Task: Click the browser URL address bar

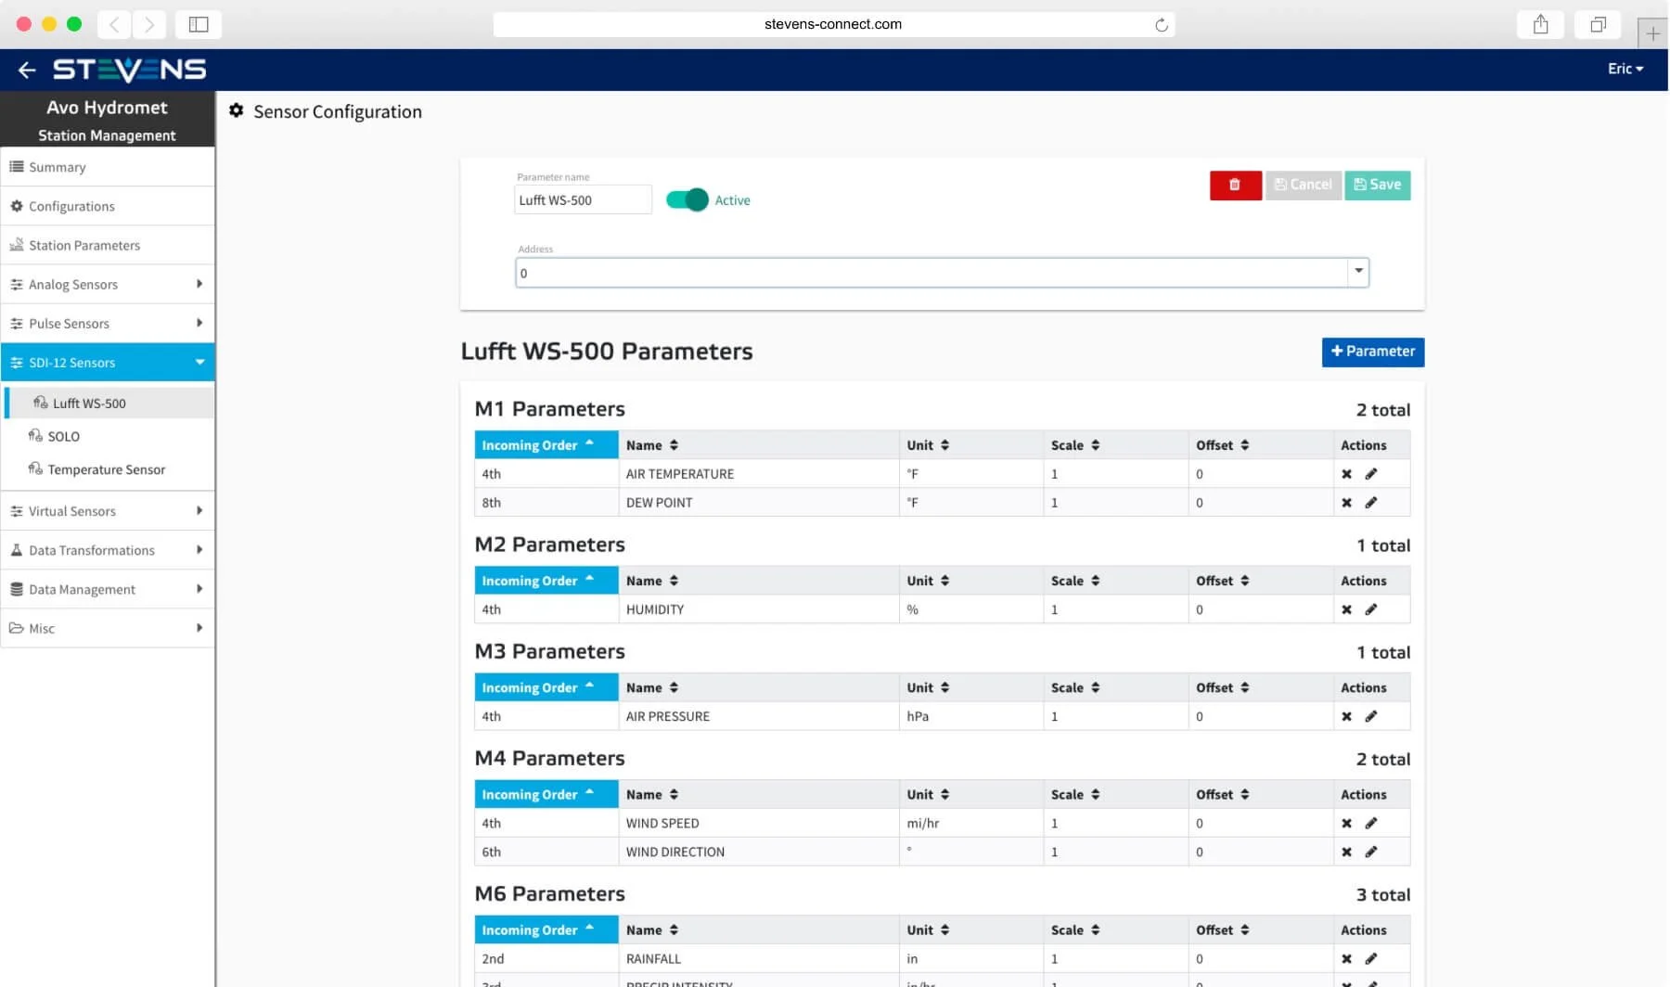Action: 833,24
